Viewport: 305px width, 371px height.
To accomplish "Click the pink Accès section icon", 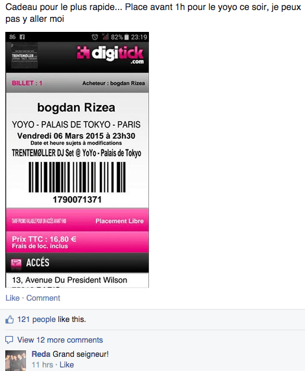I will pos(16,263).
